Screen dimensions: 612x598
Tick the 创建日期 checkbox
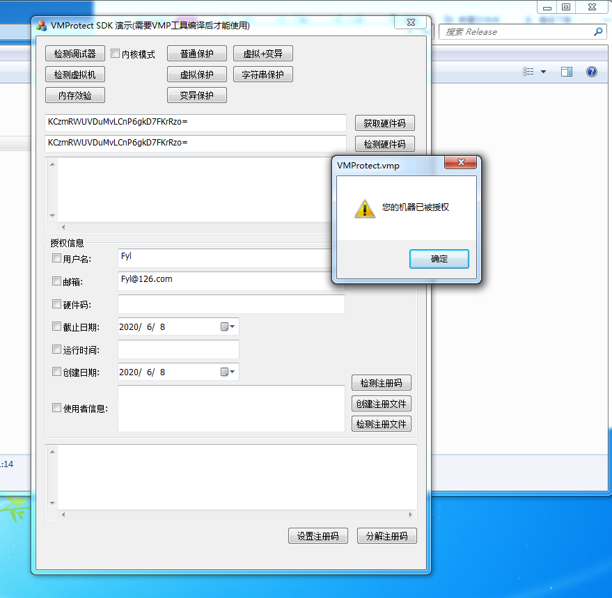point(56,372)
